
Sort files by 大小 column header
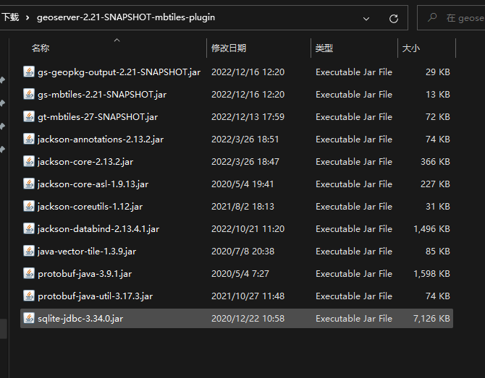point(410,48)
